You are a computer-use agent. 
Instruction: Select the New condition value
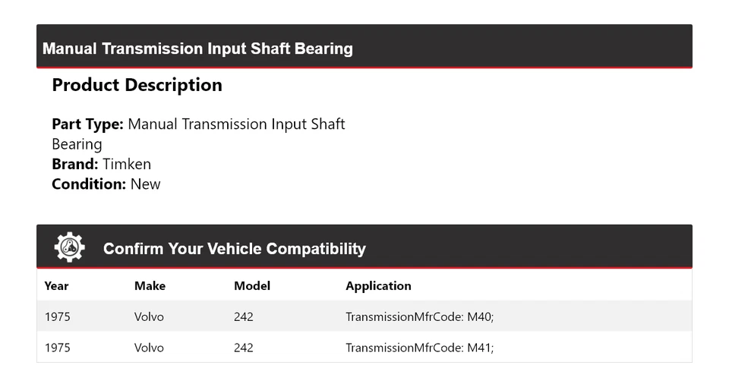[146, 184]
